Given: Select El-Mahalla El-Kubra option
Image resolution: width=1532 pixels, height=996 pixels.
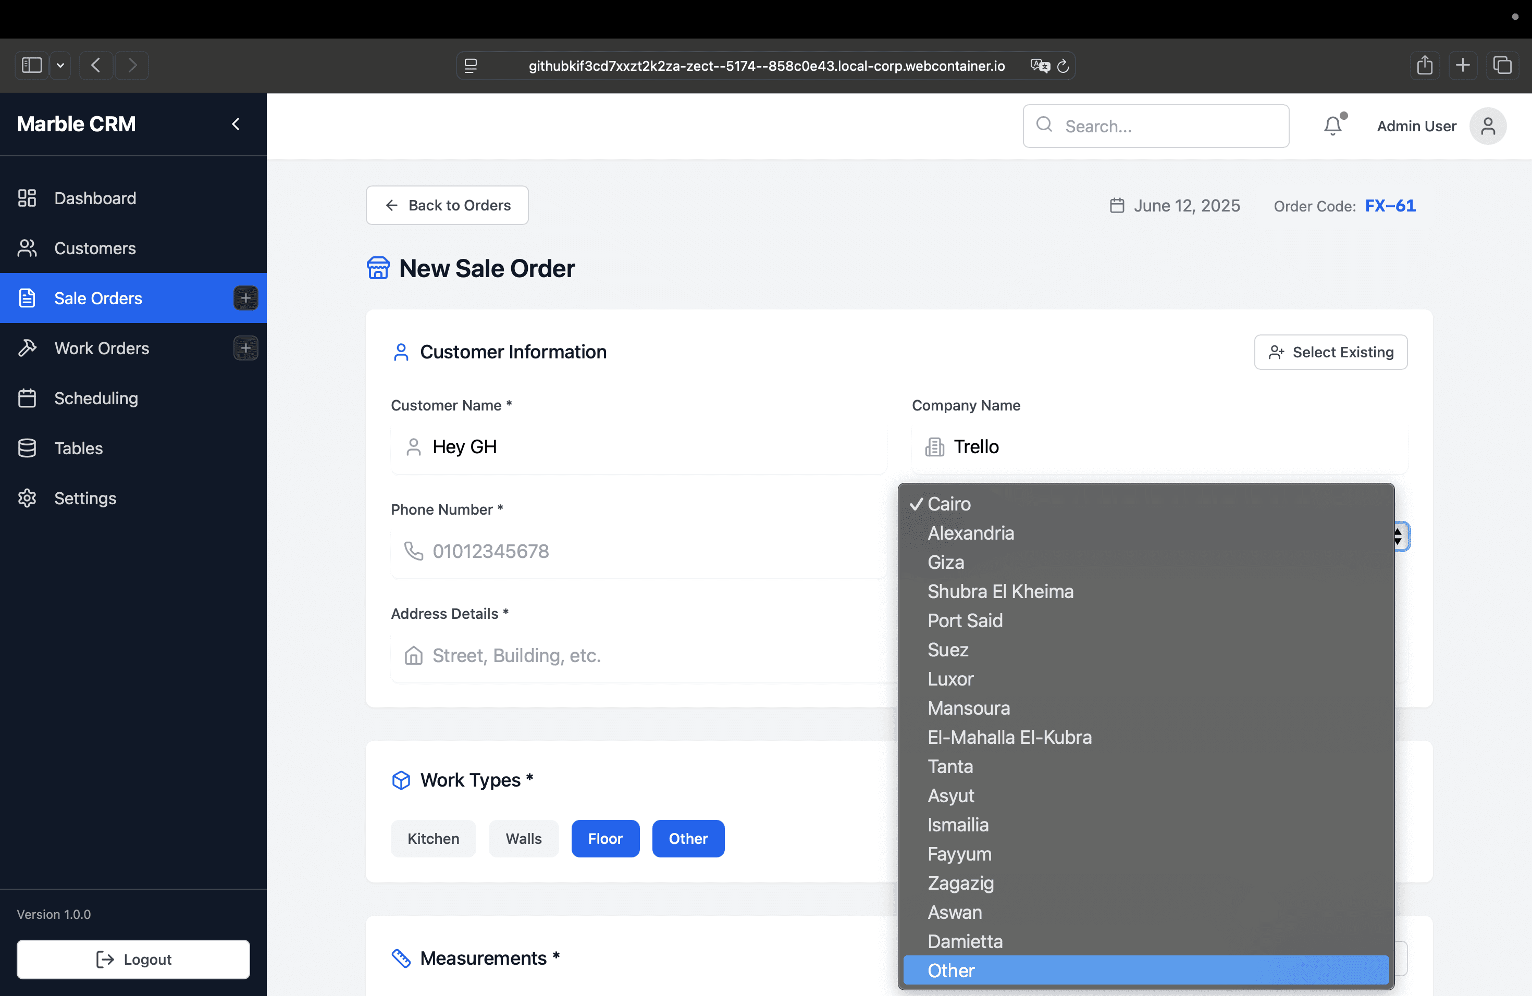Looking at the screenshot, I should coord(1146,737).
